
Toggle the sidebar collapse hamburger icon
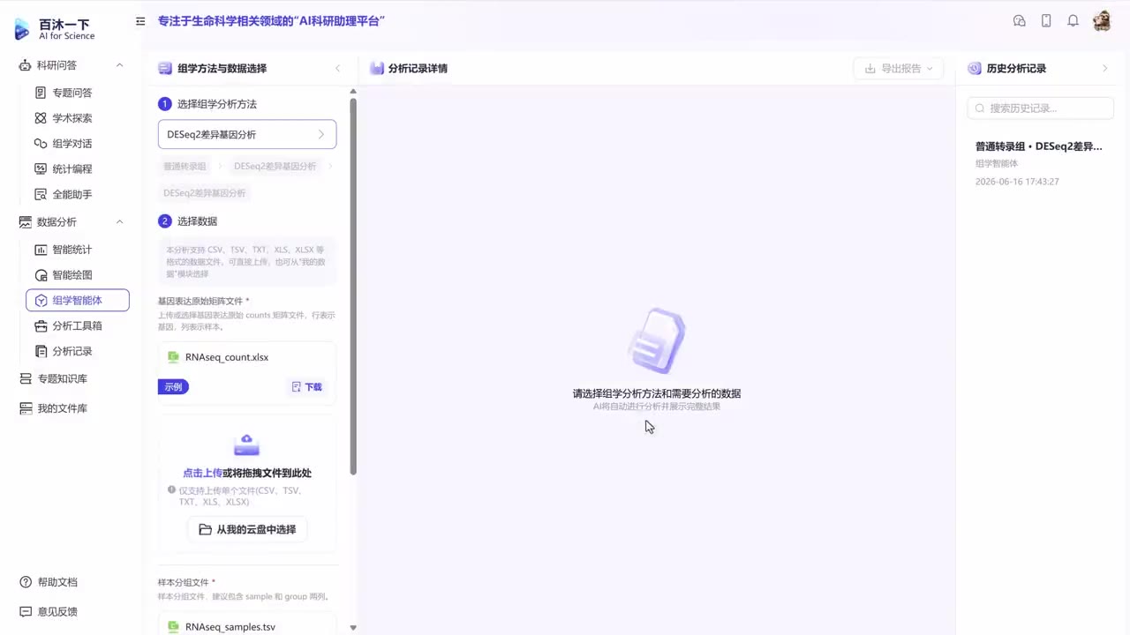[140, 21]
